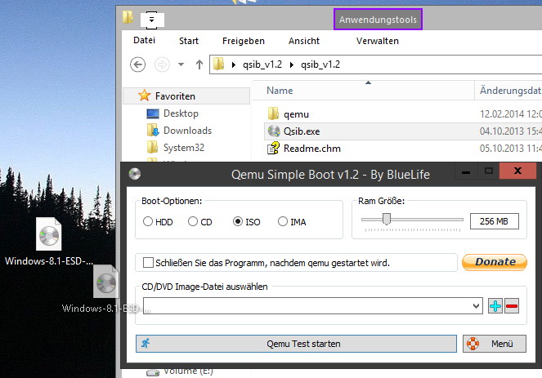Open the quick access toolbar dropdown
The height and width of the screenshot is (378, 542).
(152, 20)
